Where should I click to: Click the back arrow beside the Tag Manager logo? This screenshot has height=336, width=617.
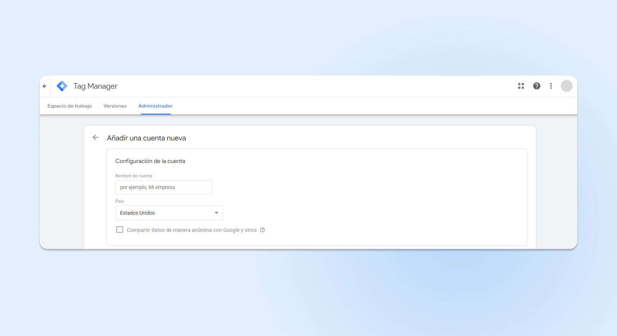pyautogui.click(x=45, y=86)
